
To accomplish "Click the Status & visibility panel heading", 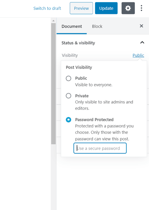I will coord(78,43).
